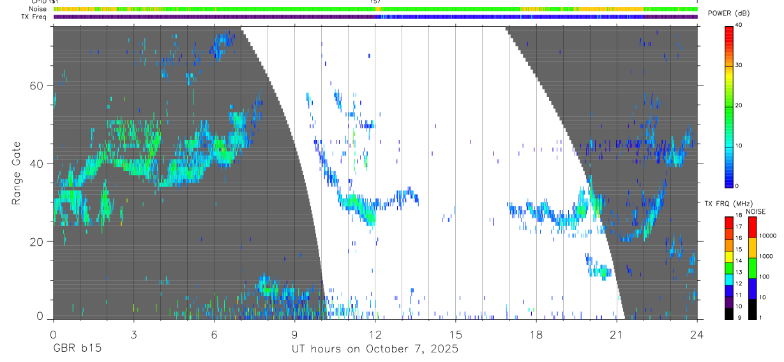
Task: Click the 20 tick on Range Gate axis
Action: (x=37, y=242)
